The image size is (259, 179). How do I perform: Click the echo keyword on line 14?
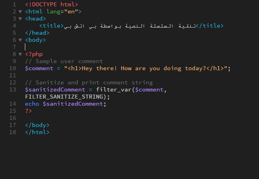click(32, 104)
